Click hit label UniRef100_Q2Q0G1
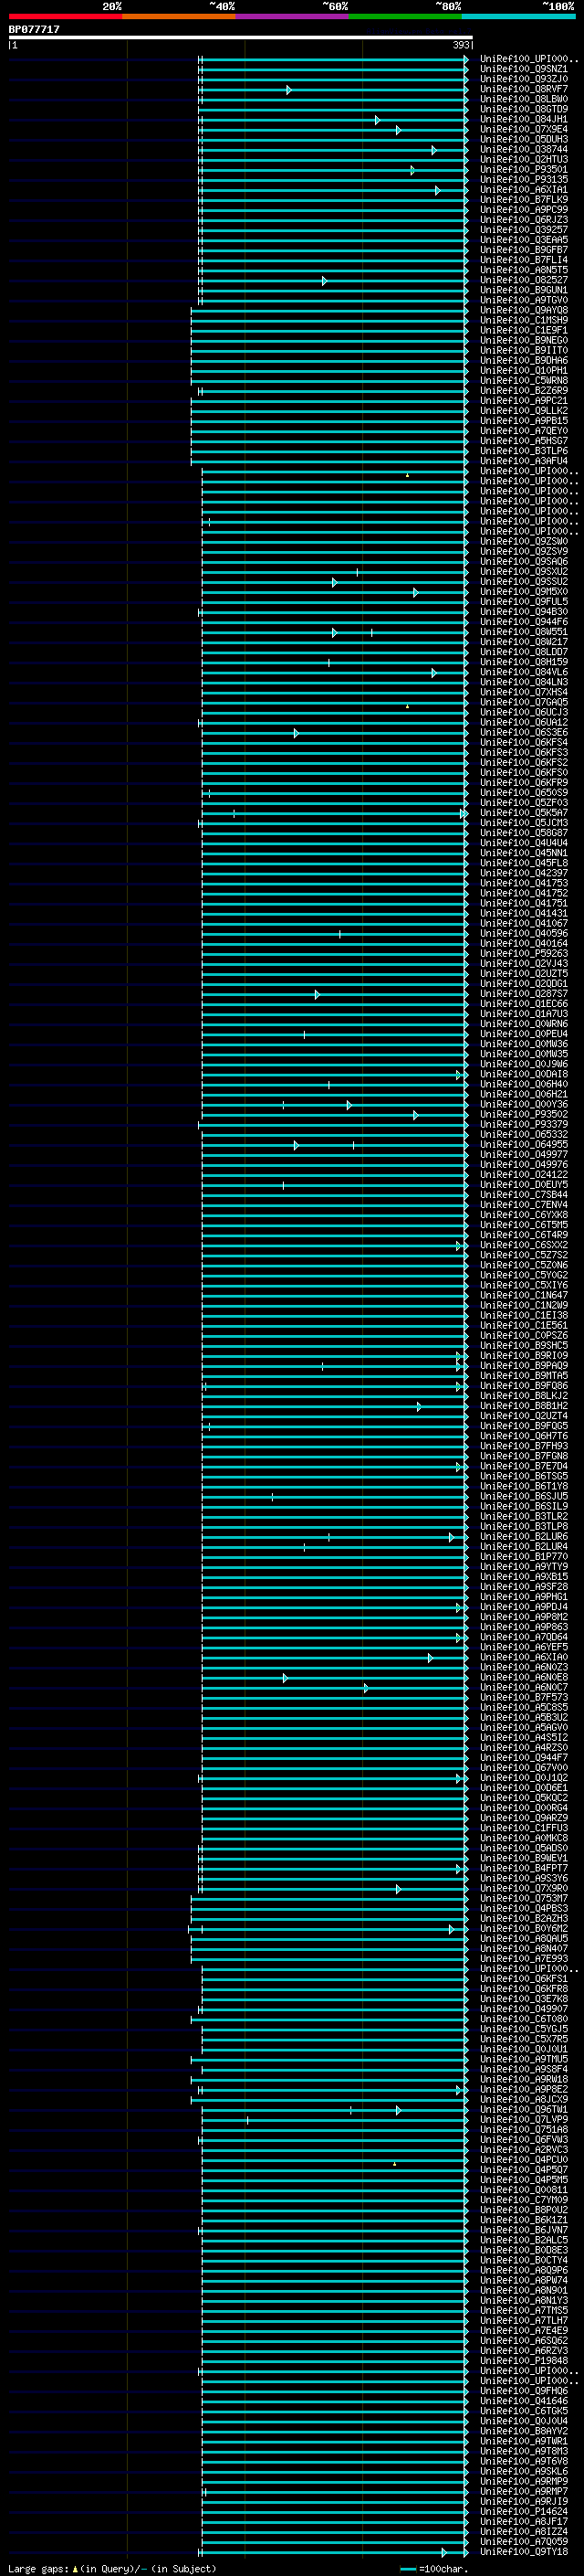 (x=524, y=984)
